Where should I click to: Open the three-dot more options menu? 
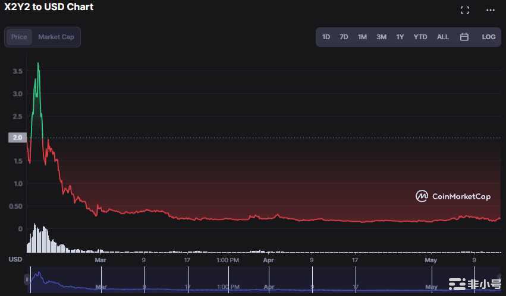click(x=490, y=10)
